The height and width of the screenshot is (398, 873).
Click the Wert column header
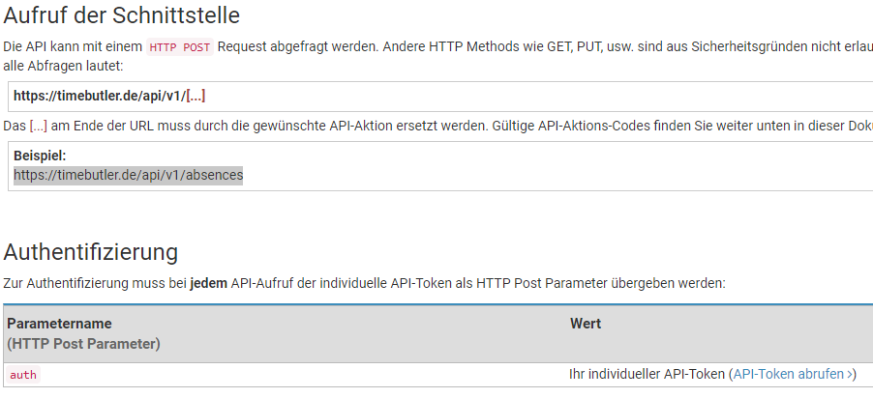coord(586,324)
